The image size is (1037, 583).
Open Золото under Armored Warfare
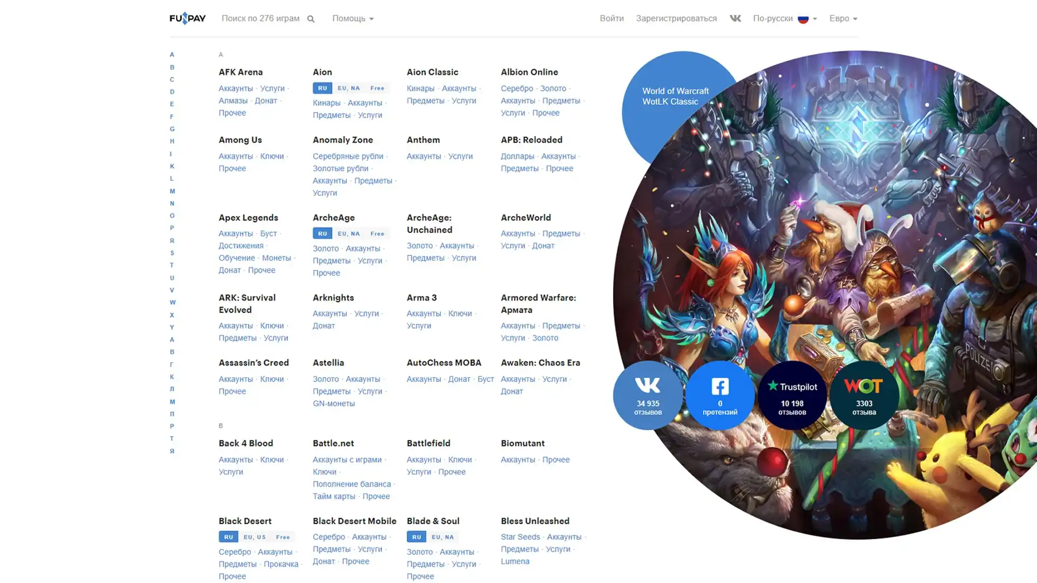[545, 338]
